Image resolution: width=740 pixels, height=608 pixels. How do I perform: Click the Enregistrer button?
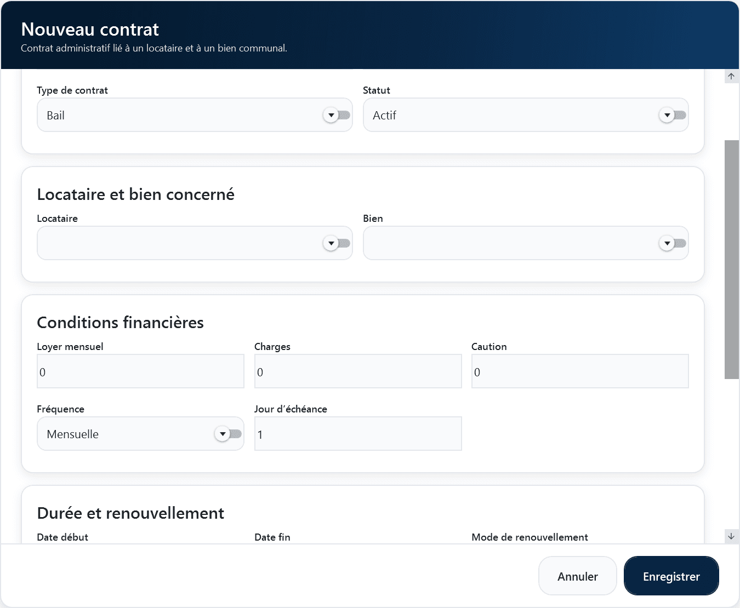pos(671,576)
